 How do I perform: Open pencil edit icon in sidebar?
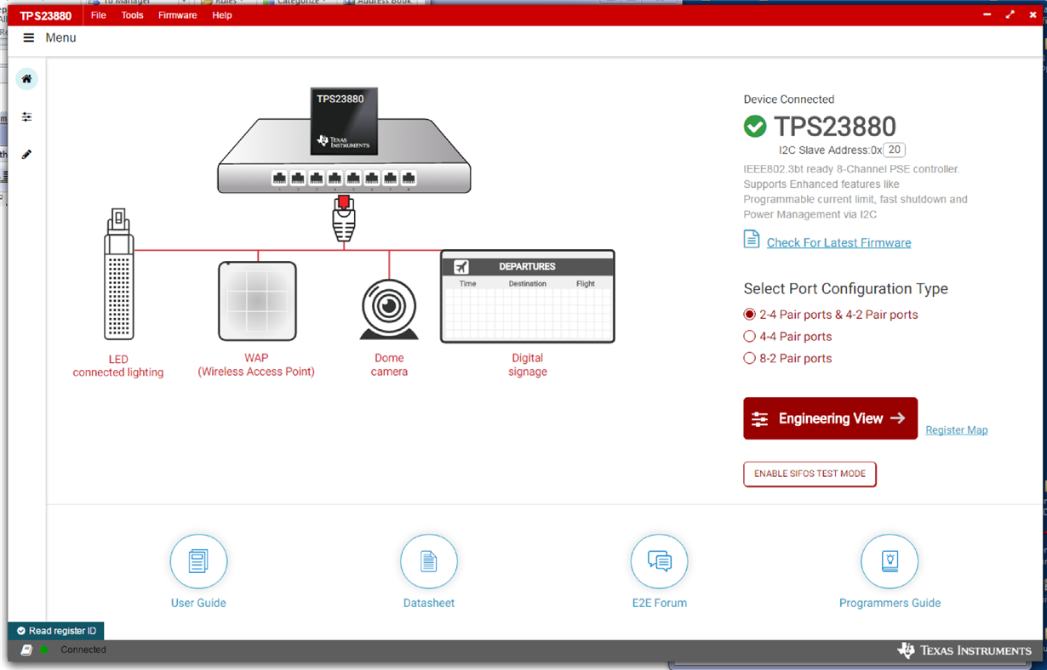pyautogui.click(x=26, y=155)
